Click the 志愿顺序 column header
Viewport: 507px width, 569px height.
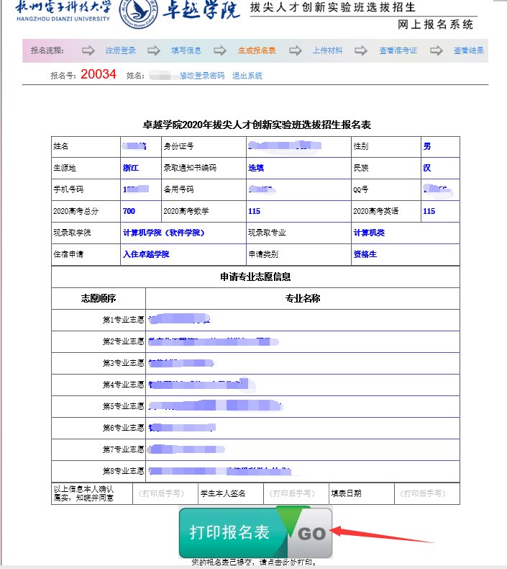coord(99,298)
